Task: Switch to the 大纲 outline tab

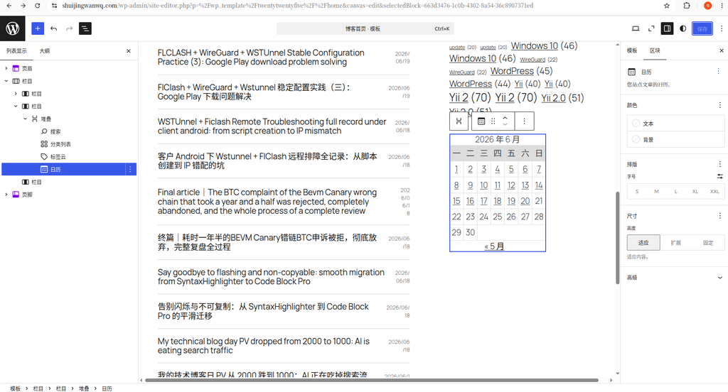Action: coord(45,51)
